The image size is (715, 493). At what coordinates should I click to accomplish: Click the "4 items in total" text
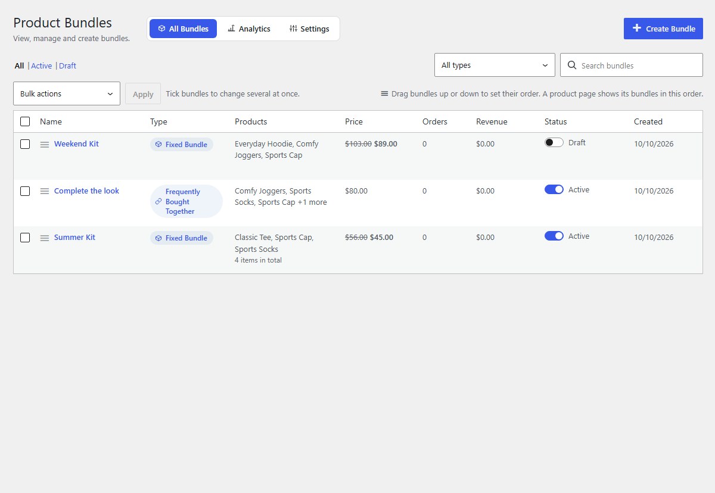[x=258, y=260]
